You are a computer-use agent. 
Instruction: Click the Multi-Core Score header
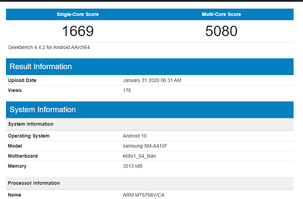coord(221,14)
